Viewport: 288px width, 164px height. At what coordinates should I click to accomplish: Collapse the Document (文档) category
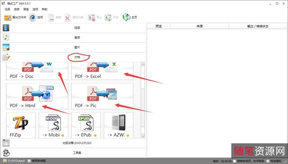[73, 57]
